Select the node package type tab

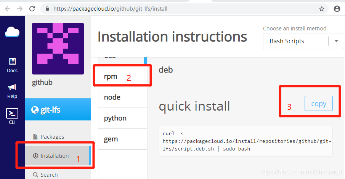pos(123,97)
